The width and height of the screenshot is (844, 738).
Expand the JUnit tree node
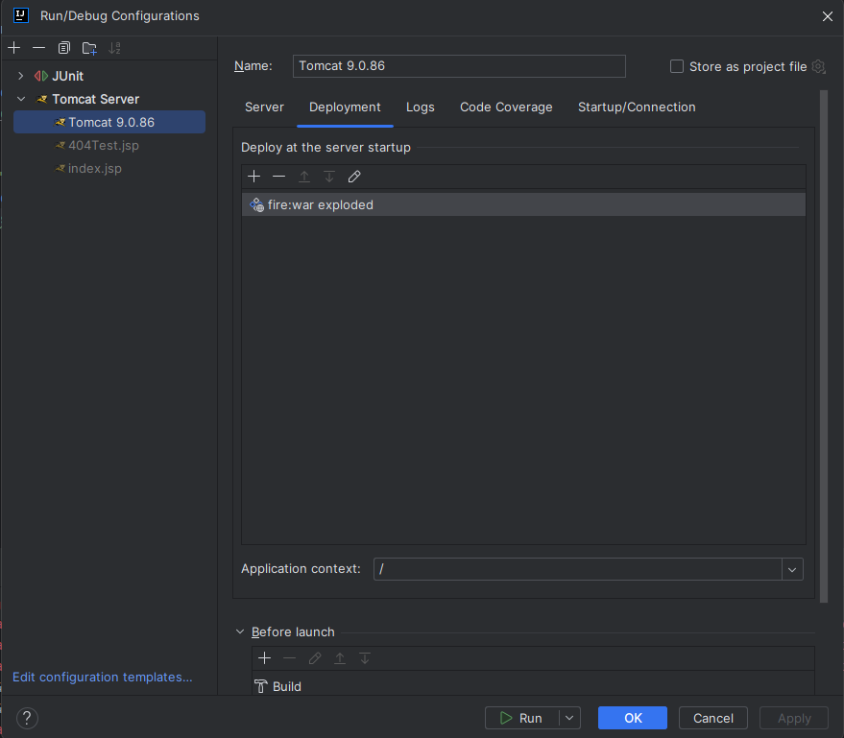(x=20, y=76)
